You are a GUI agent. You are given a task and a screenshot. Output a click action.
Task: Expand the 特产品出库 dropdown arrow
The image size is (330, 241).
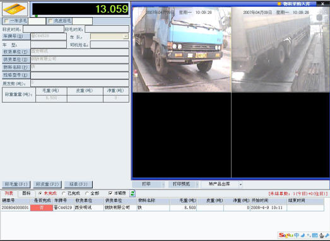[x=240, y=184]
